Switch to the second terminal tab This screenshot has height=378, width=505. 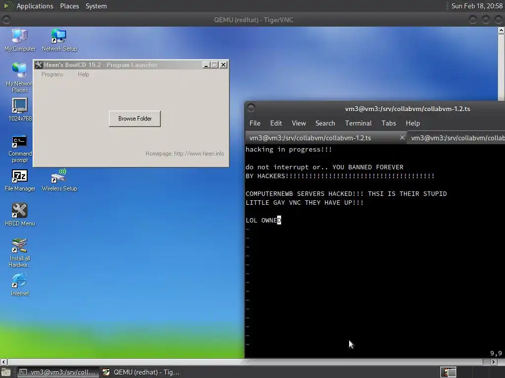[456, 138]
